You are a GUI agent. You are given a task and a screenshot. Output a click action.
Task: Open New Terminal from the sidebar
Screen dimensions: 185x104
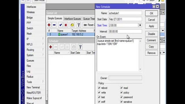[33, 87]
